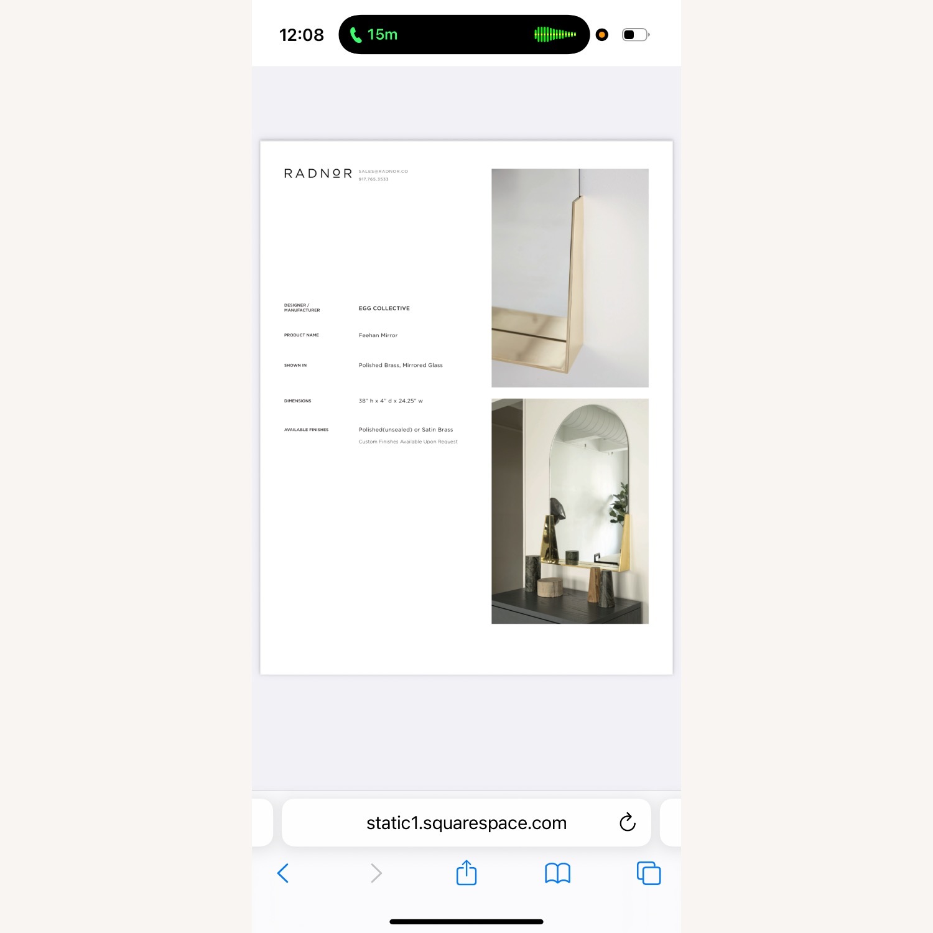Viewport: 933px width, 933px height.
Task: Reload the page with the refresh icon
Action: tap(628, 822)
